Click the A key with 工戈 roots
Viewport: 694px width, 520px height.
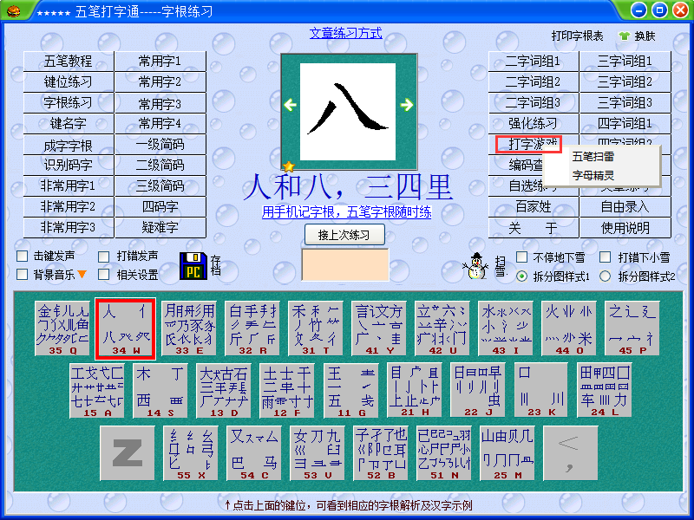click(x=96, y=390)
